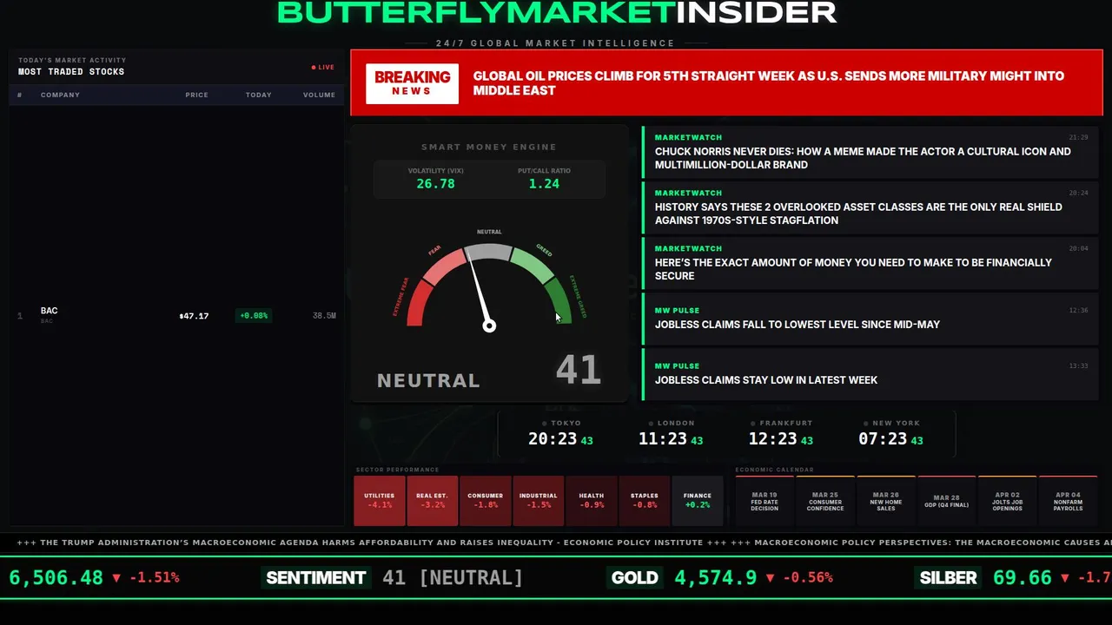1112x625 pixels.
Task: Open APR 04 Nonfarm Payrolls event
Action: point(1069,501)
